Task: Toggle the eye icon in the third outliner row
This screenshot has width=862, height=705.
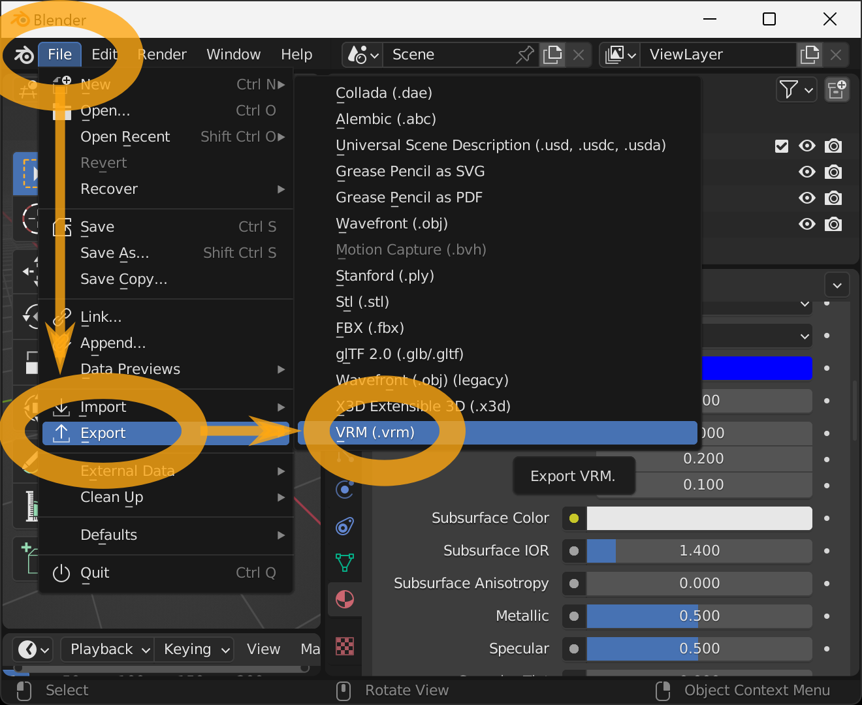Action: [807, 198]
